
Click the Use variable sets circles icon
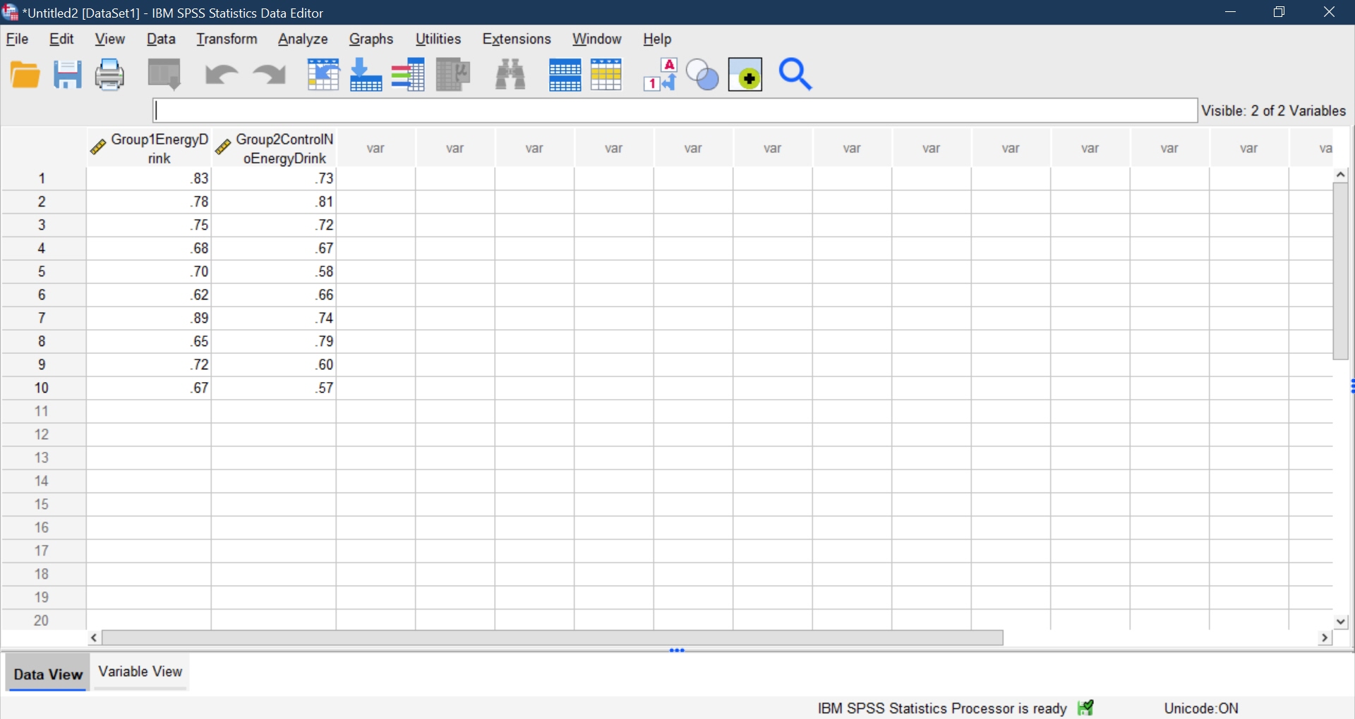tap(703, 75)
